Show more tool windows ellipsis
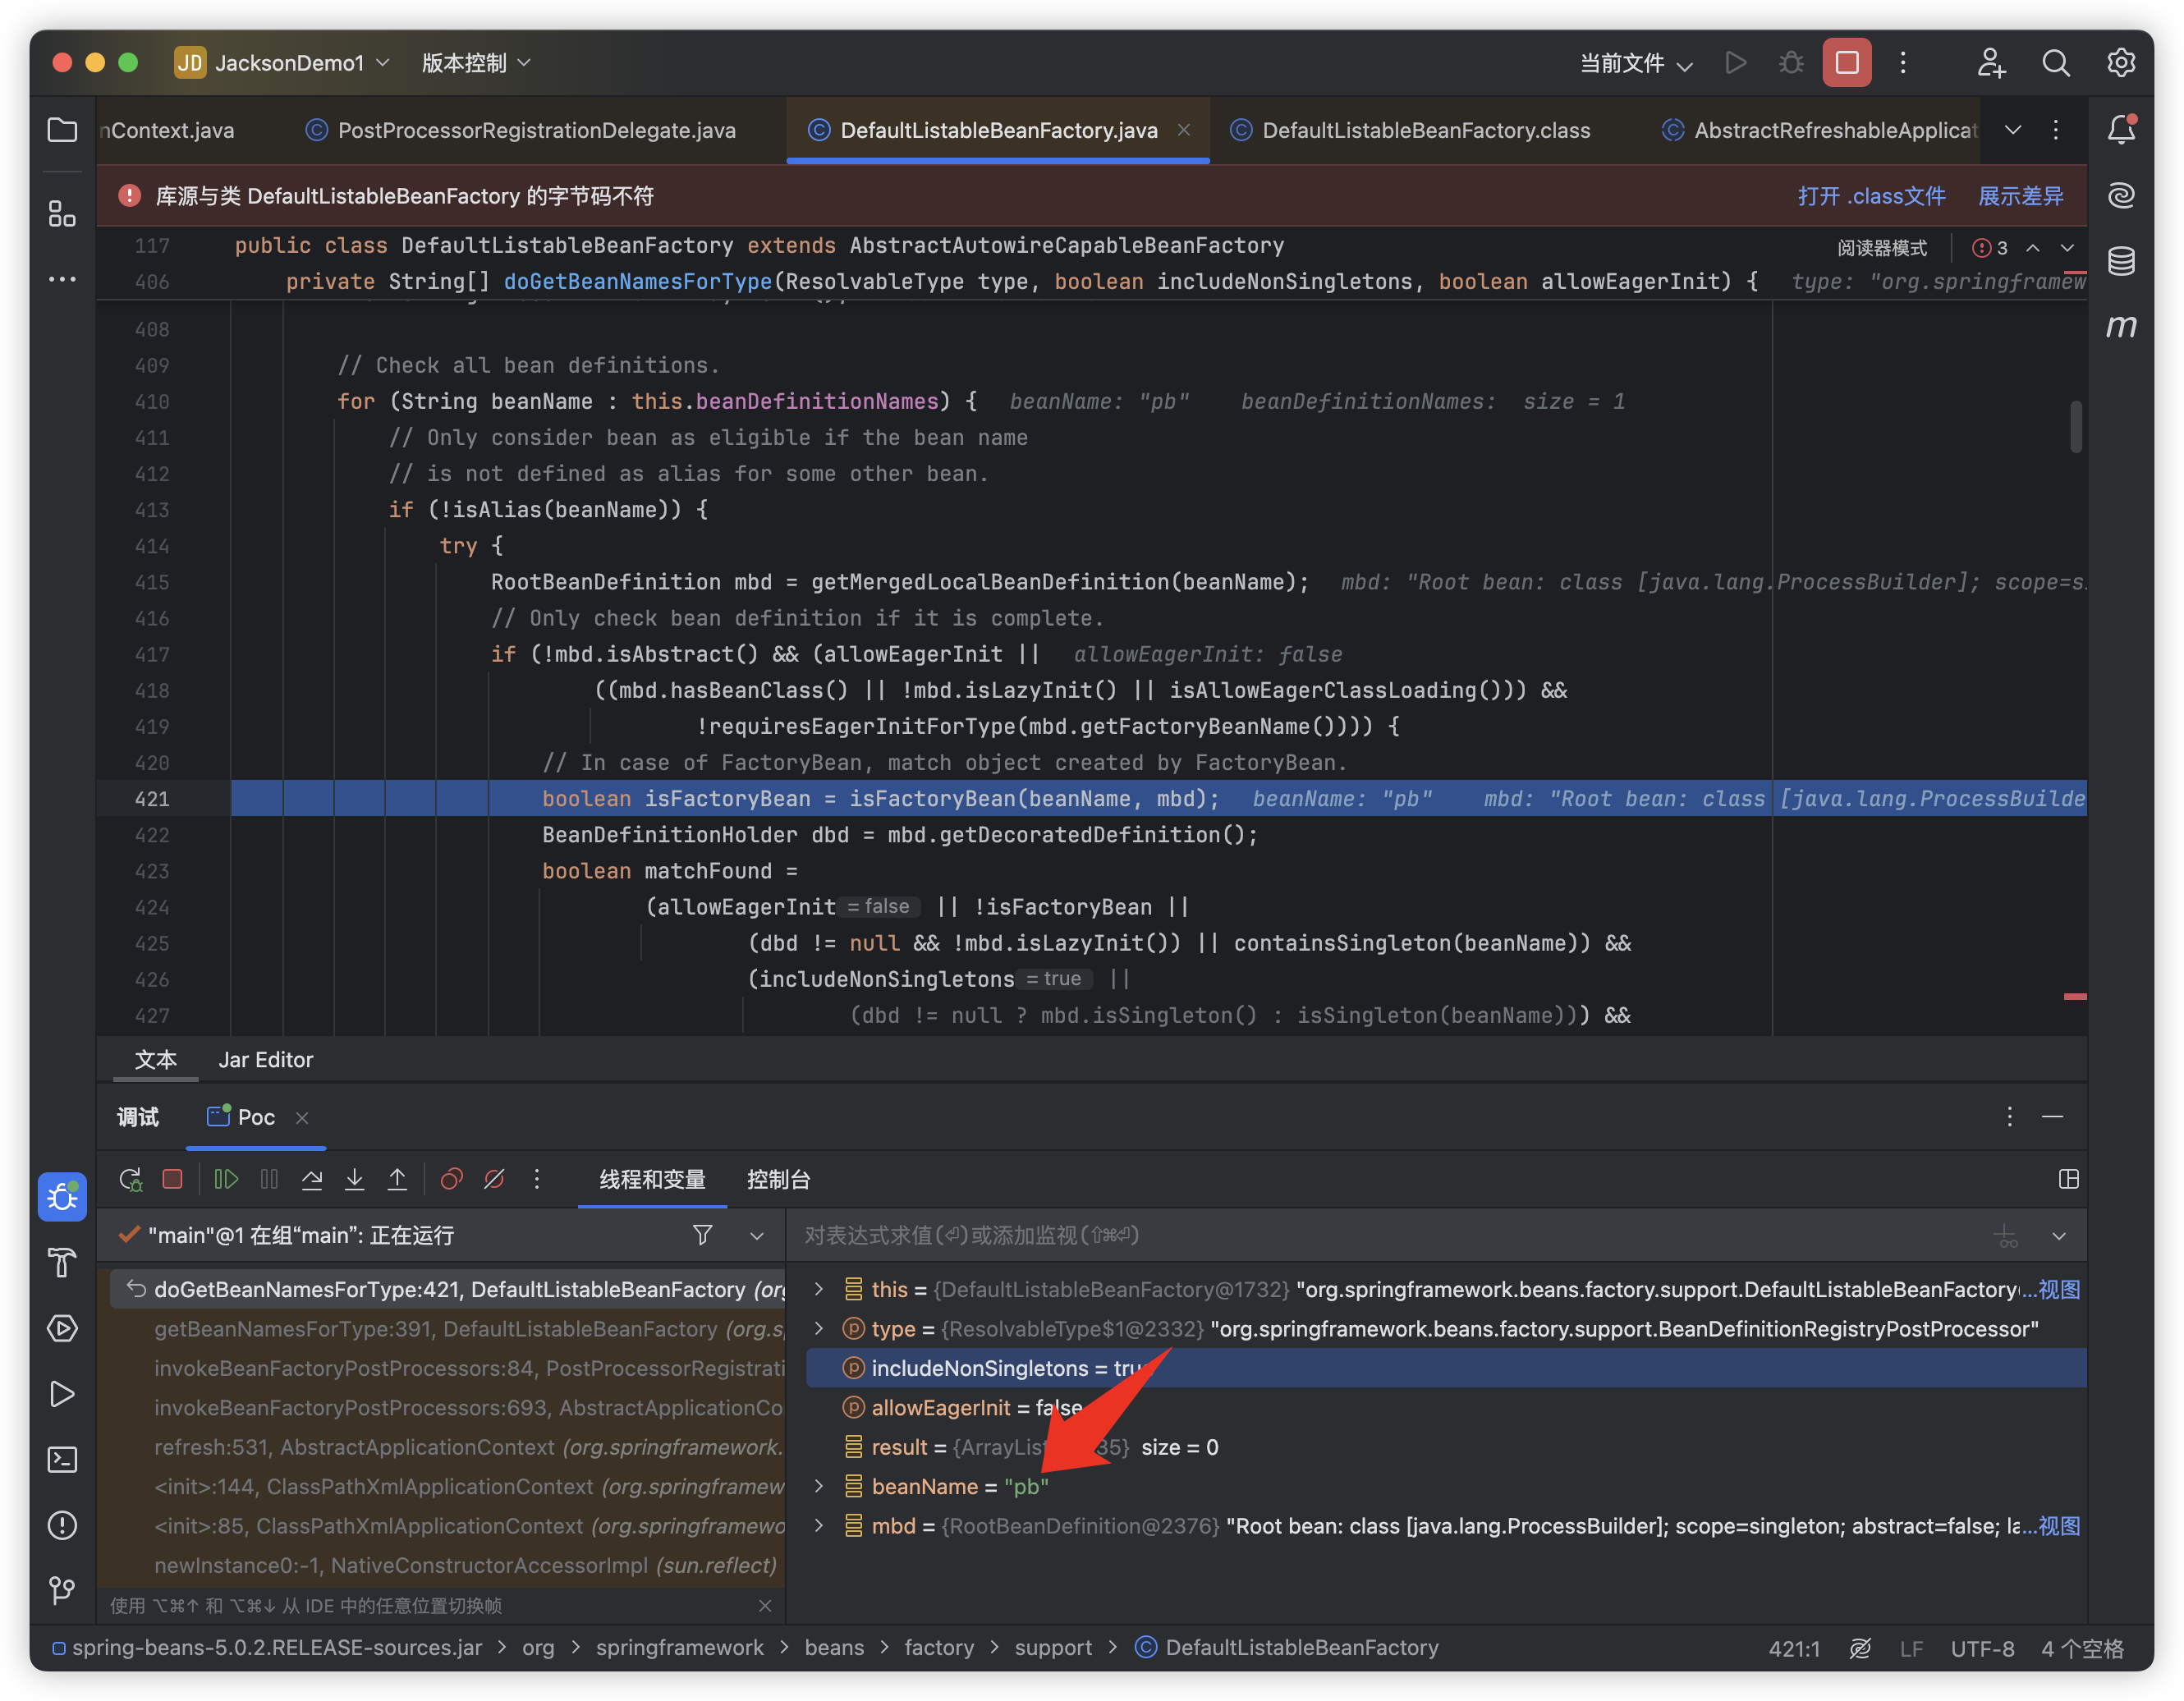Viewport: 2184px width, 1701px height. click(62, 279)
